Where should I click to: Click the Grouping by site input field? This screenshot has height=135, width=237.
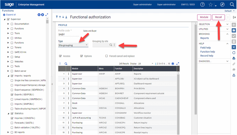point(101,45)
